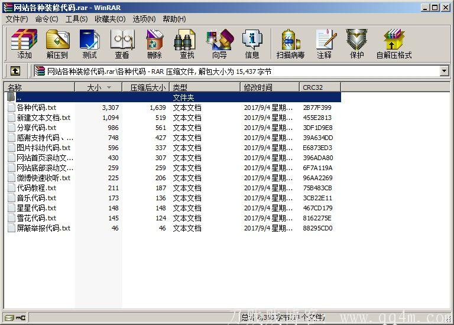Click packed size value 1,639

tap(158, 108)
